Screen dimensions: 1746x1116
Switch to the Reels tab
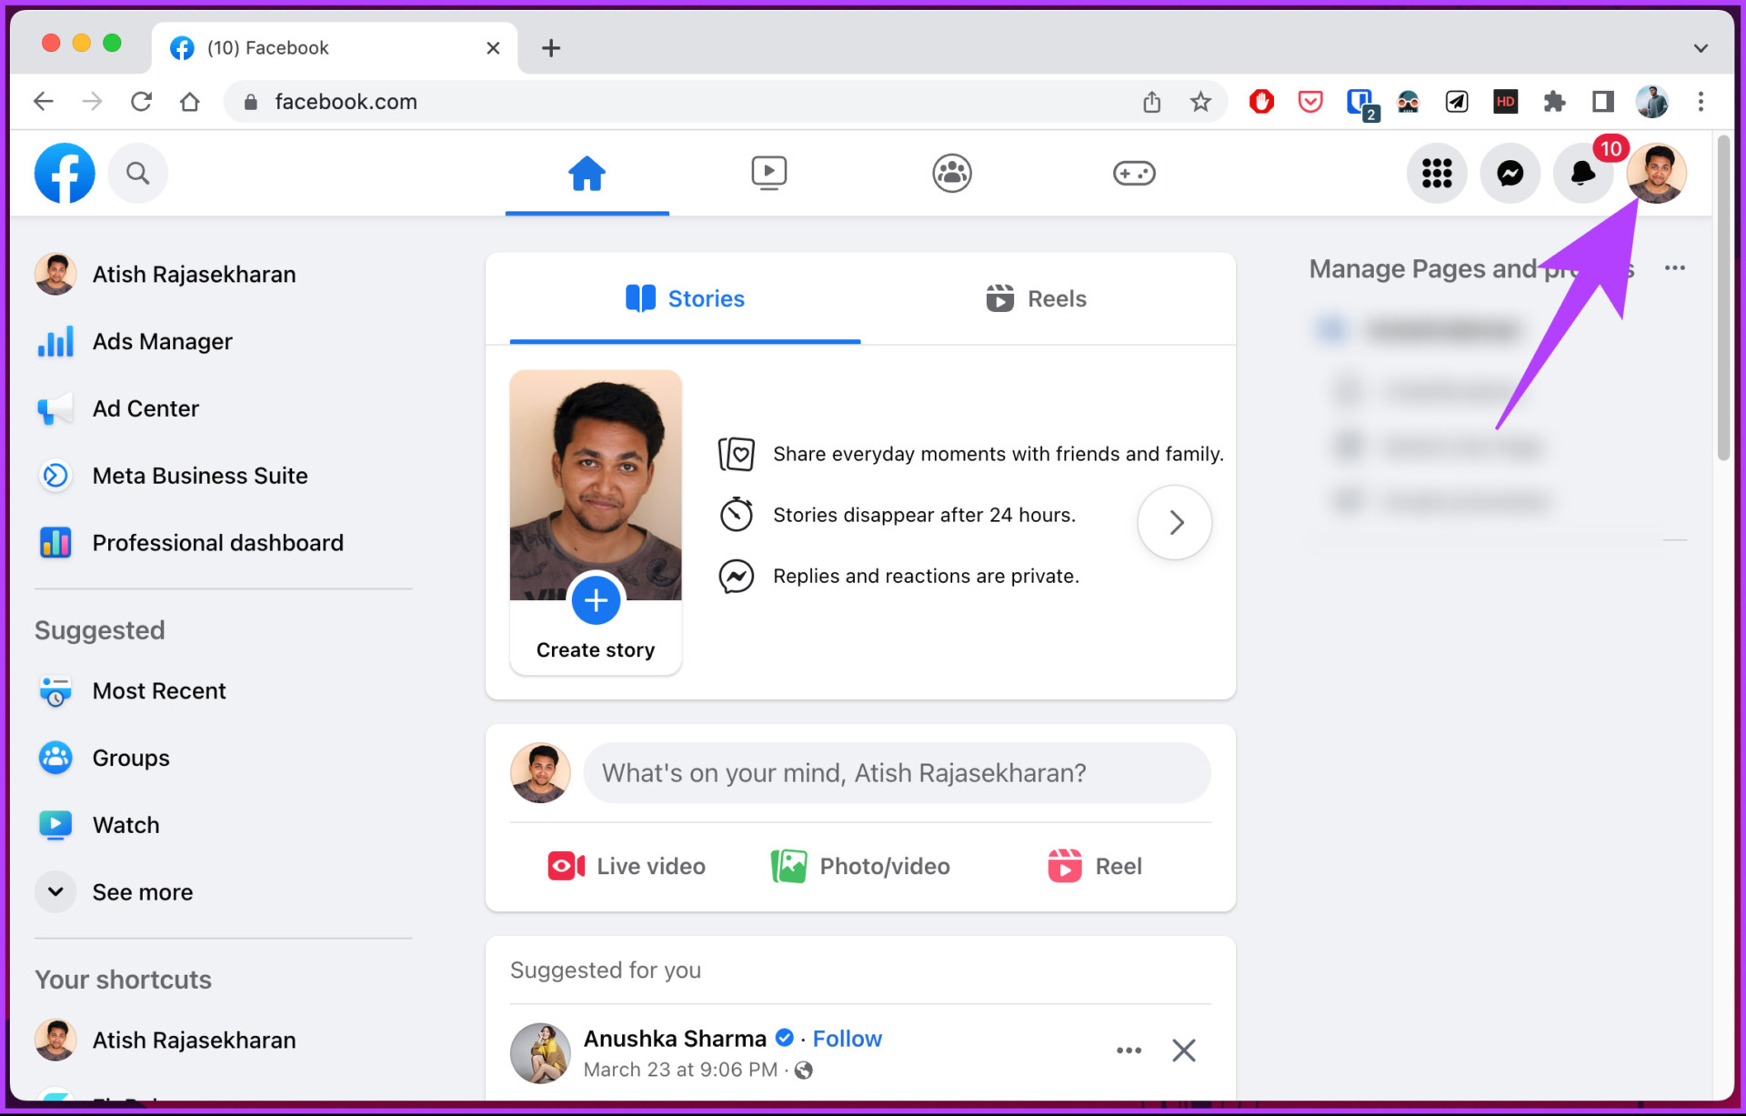[x=1036, y=298]
